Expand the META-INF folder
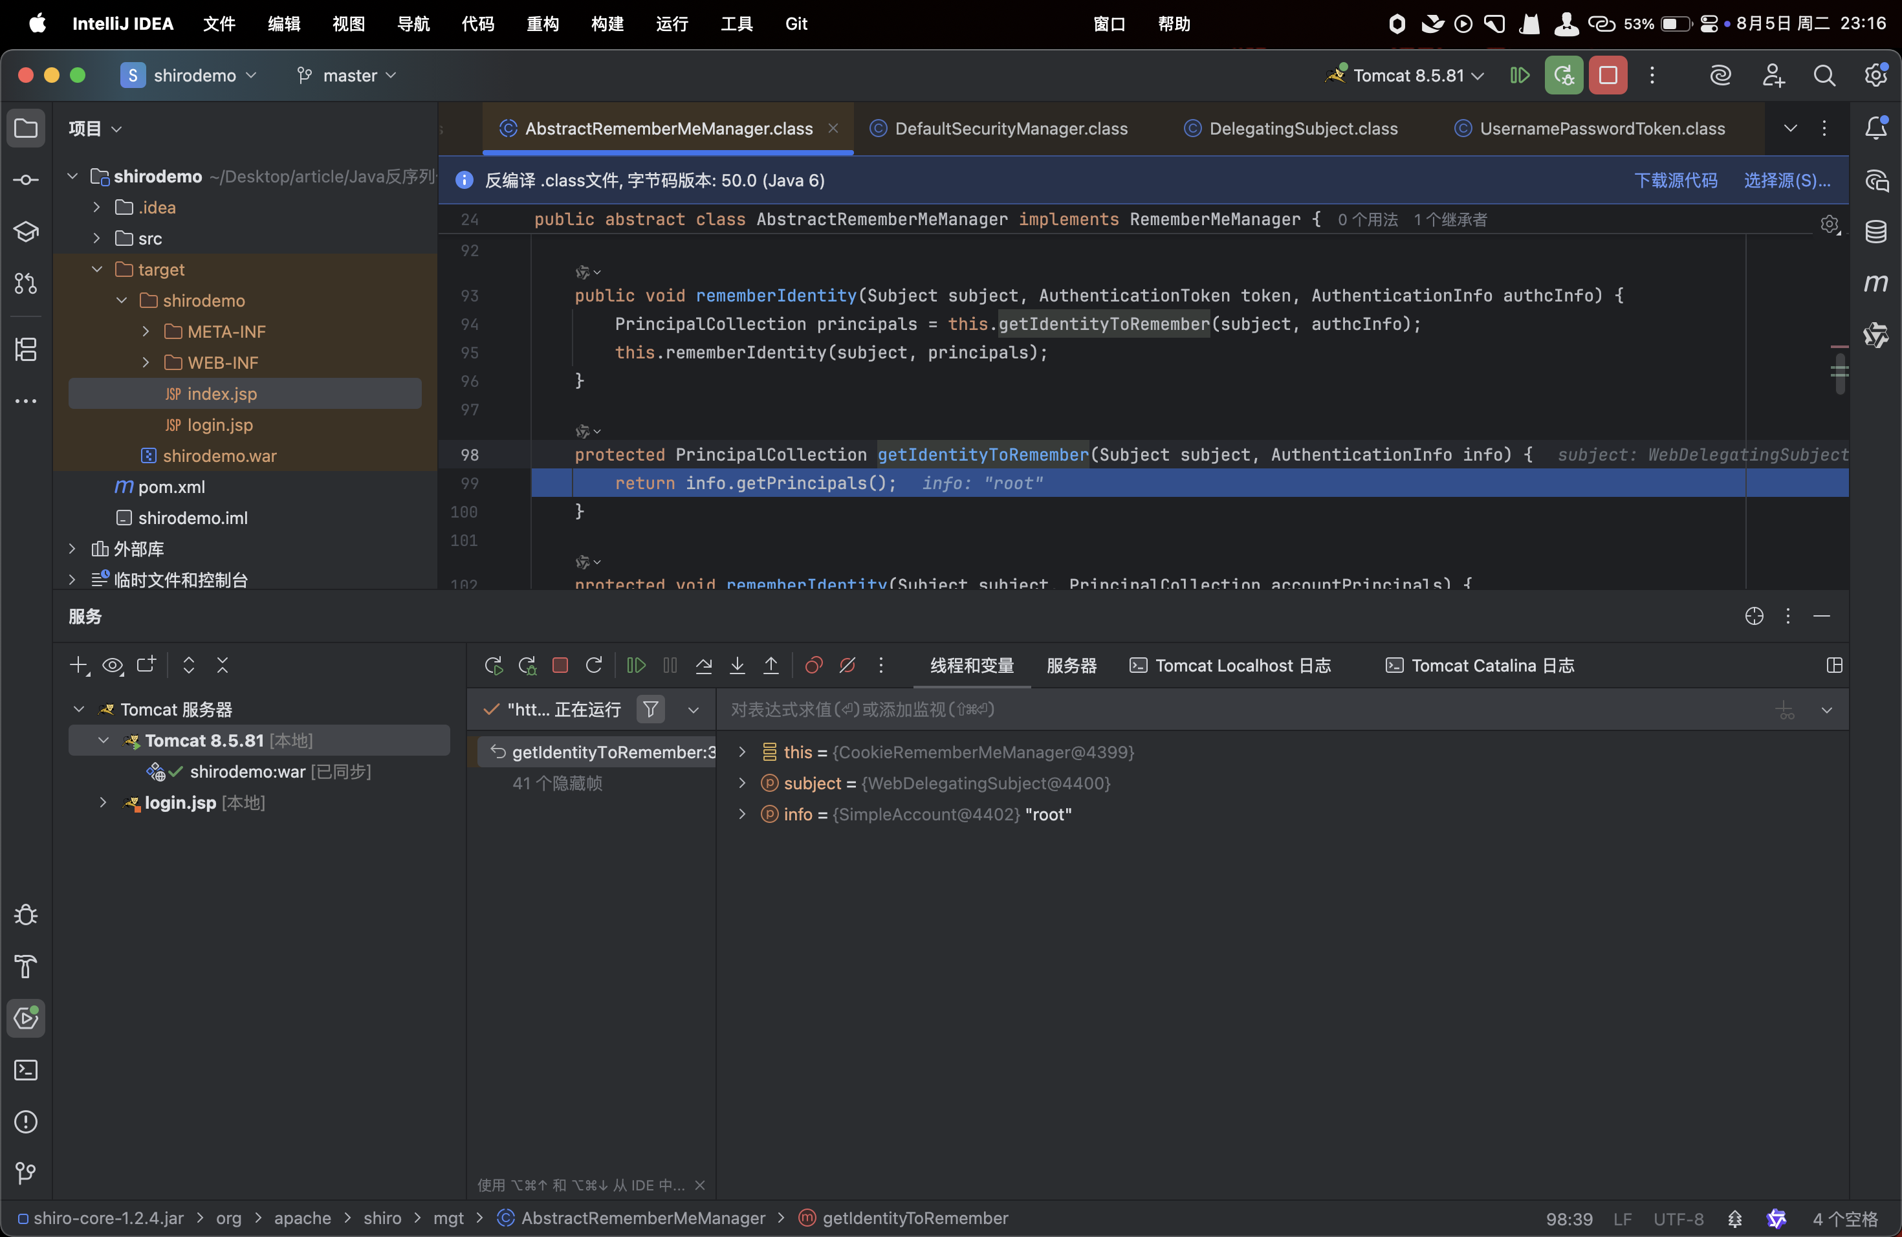The height and width of the screenshot is (1237, 1902). tap(146, 332)
